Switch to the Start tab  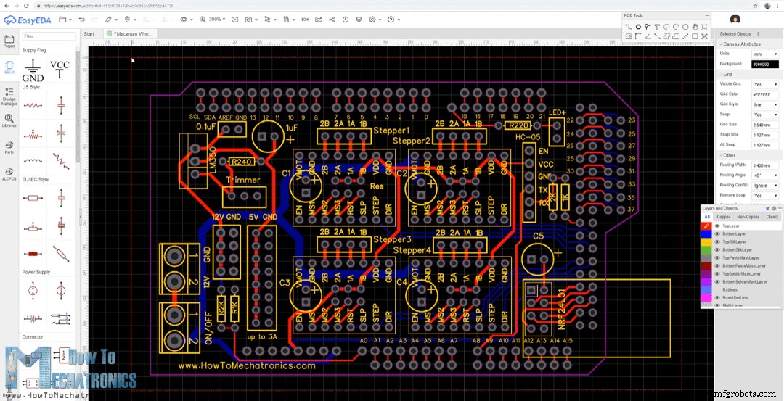click(x=89, y=33)
